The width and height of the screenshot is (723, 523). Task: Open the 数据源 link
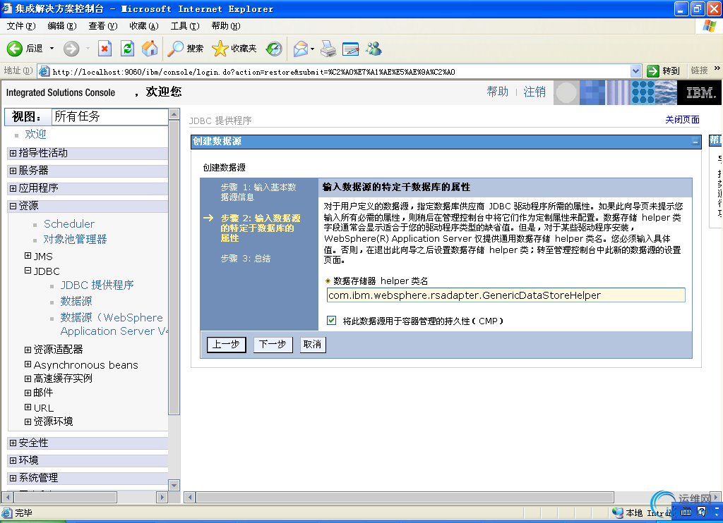pyautogui.click(x=76, y=301)
